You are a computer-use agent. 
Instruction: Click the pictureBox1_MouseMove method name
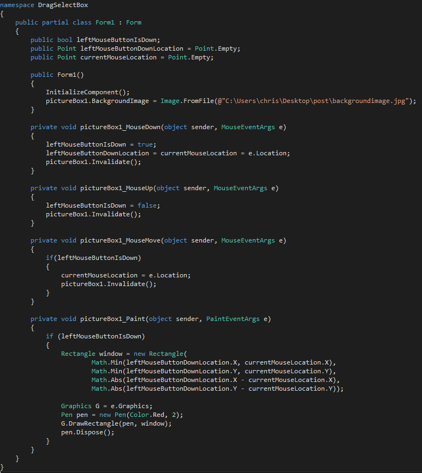coord(120,240)
